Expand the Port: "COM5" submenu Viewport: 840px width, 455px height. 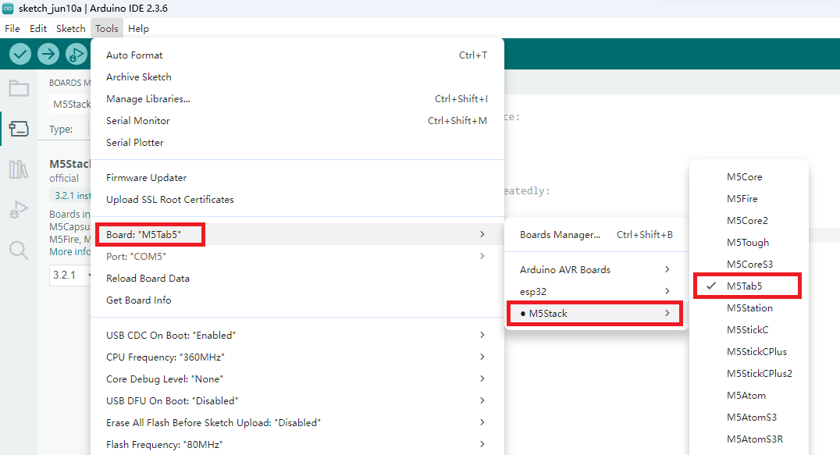coord(297,257)
